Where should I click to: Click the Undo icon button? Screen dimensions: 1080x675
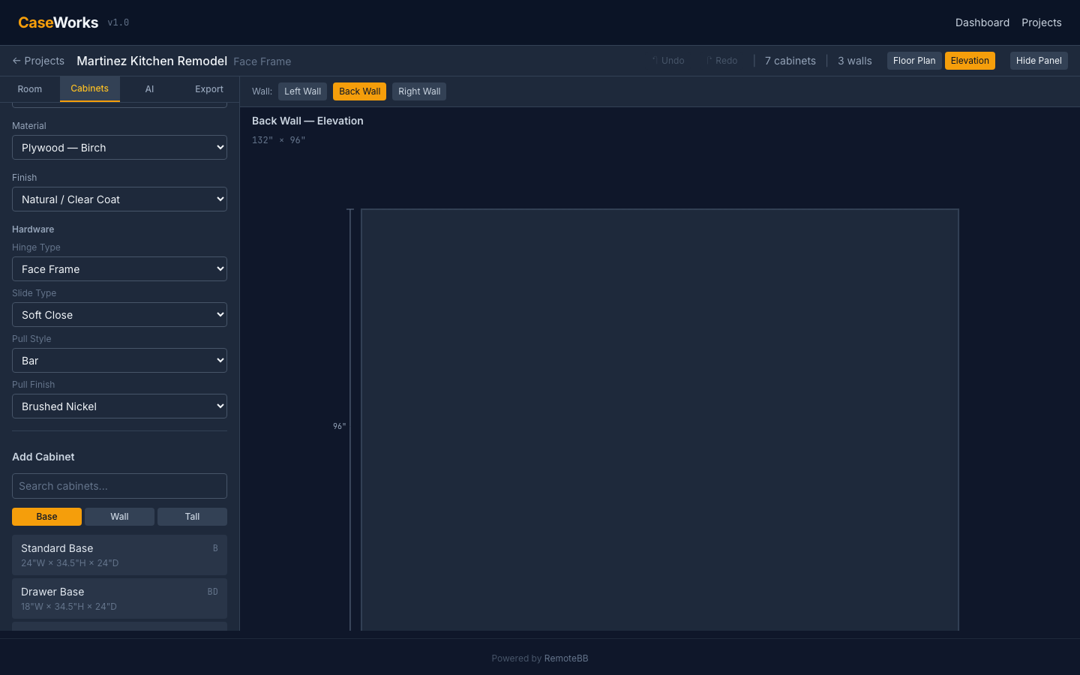point(667,61)
